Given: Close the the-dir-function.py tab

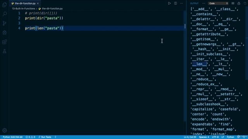Looking at the screenshot, I should (x=38, y=3).
